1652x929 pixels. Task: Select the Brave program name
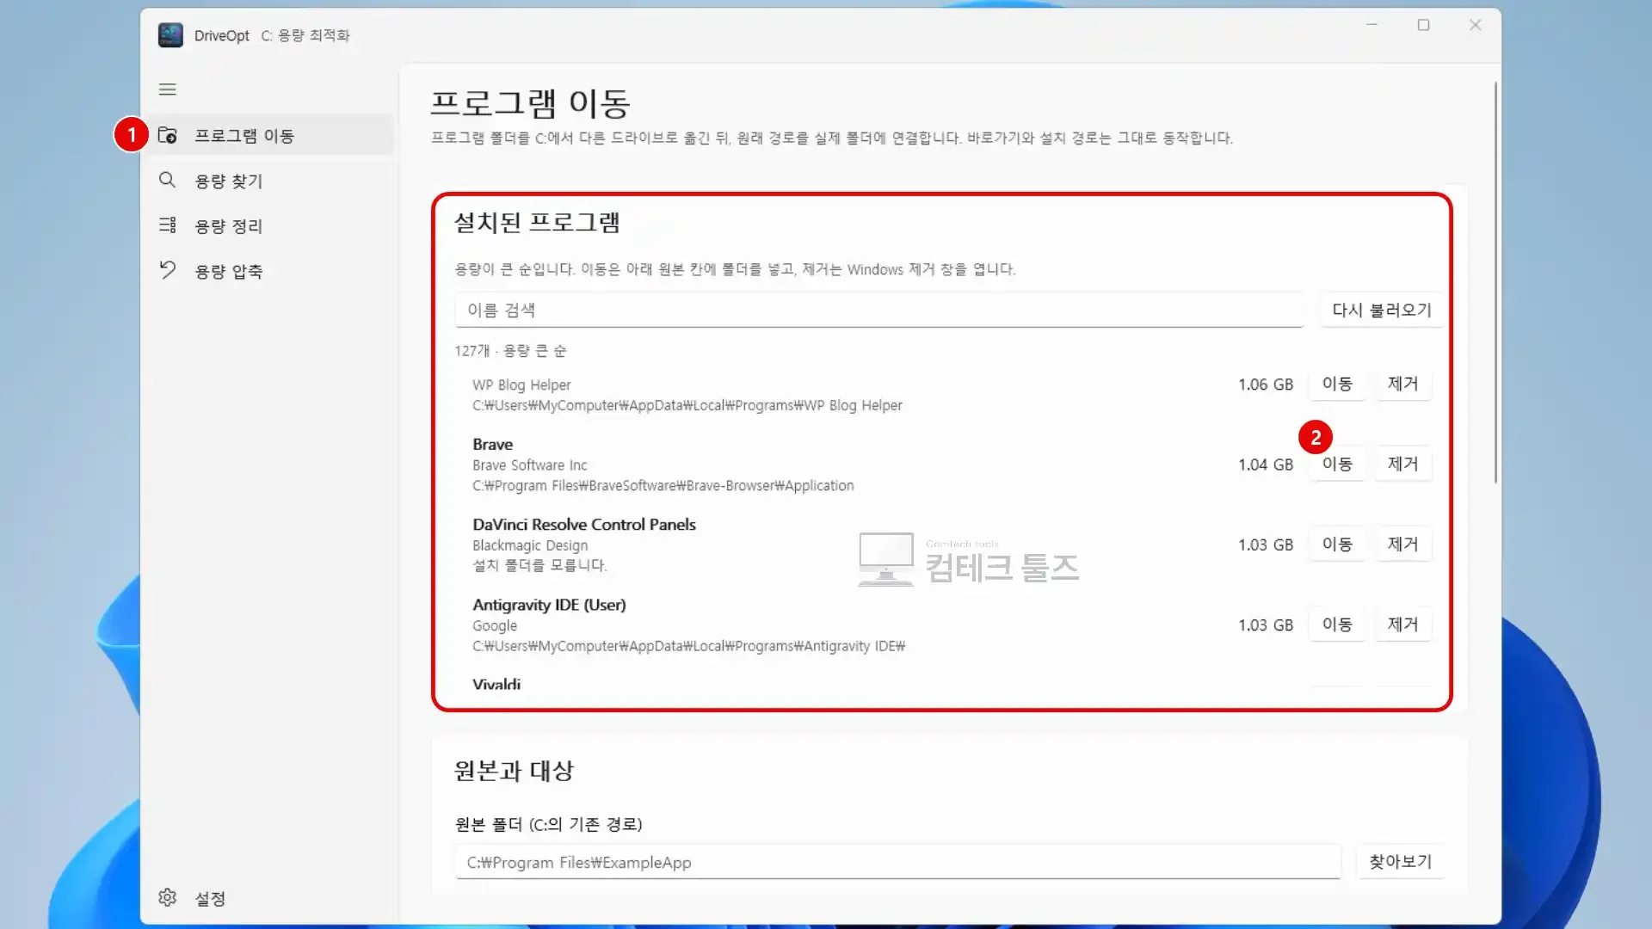coord(492,445)
